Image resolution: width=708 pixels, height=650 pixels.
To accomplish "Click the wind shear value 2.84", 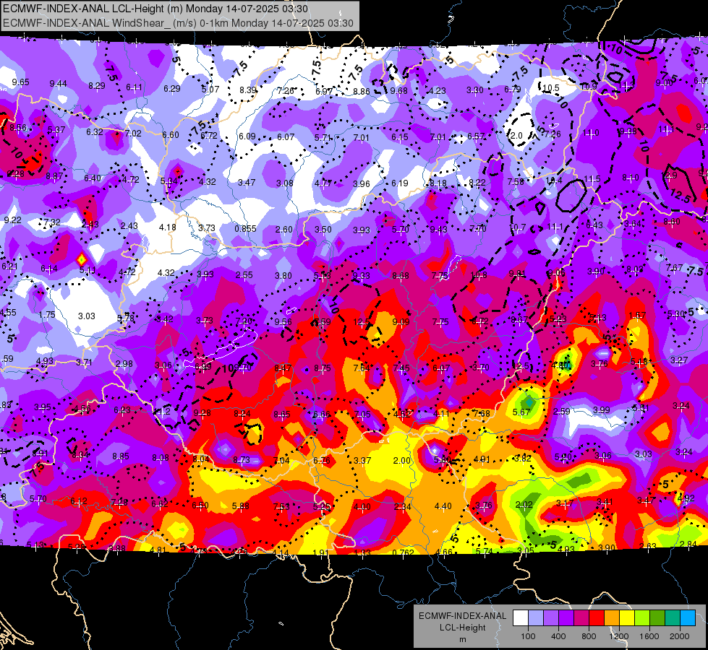I will click(x=688, y=544).
